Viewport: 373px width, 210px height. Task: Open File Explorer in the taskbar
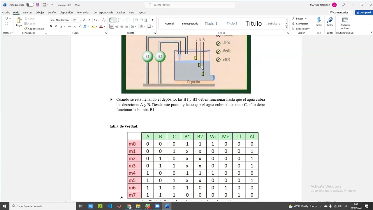[x=138, y=206]
